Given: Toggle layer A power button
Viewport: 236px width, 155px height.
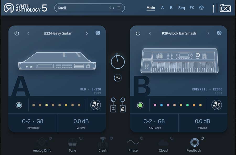Looking at the screenshot, I should coord(17,33).
